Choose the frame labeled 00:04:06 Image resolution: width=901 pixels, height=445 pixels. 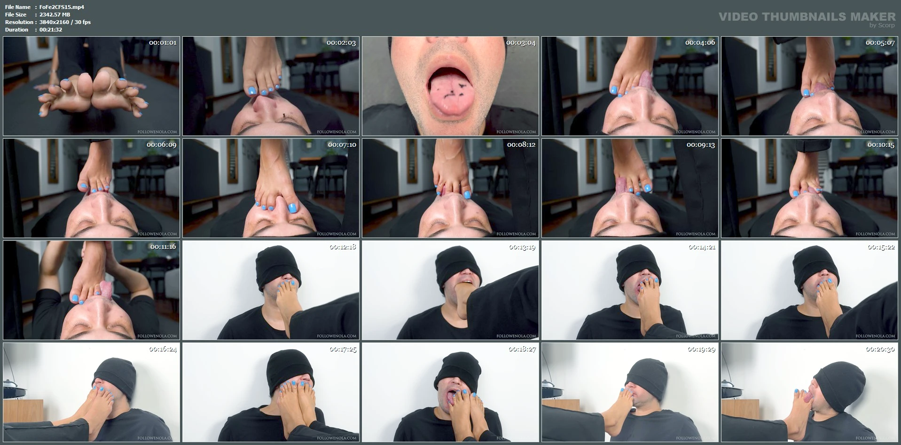pos(630,86)
